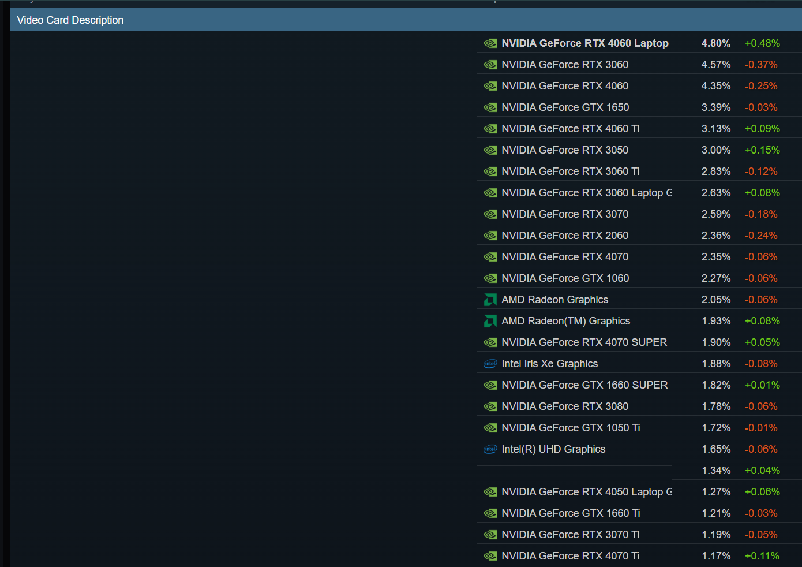This screenshot has height=567, width=802.
Task: Click NVIDIA icon beside GeForce RTX 3060
Action: pos(490,65)
